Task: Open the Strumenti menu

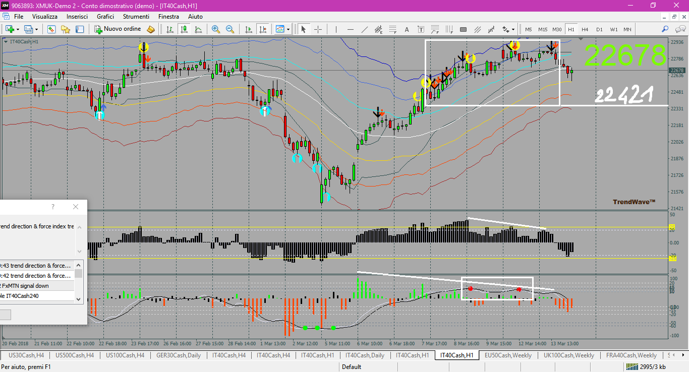Action: tap(136, 17)
